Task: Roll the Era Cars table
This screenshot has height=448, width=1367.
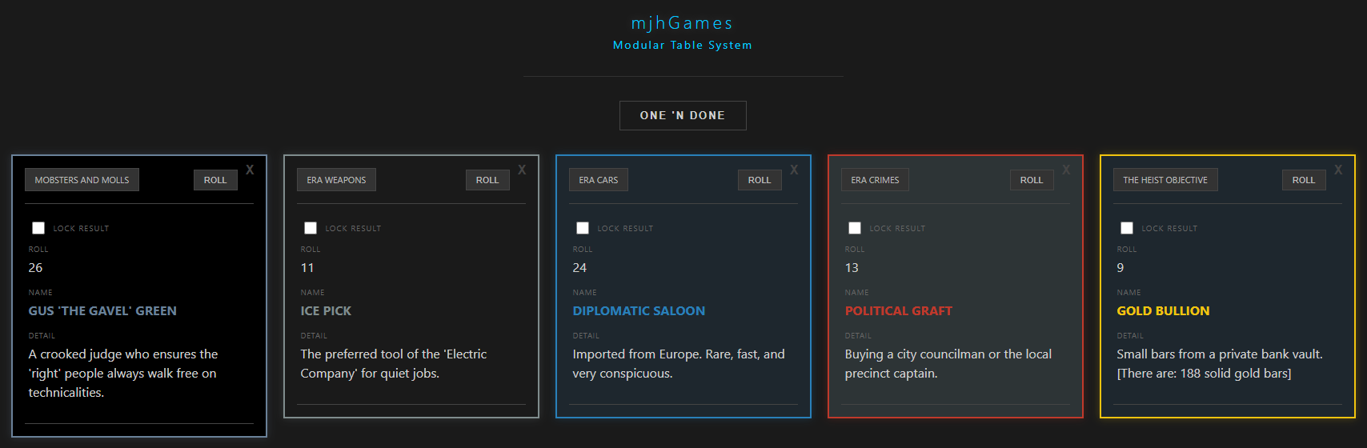Action: (x=760, y=180)
